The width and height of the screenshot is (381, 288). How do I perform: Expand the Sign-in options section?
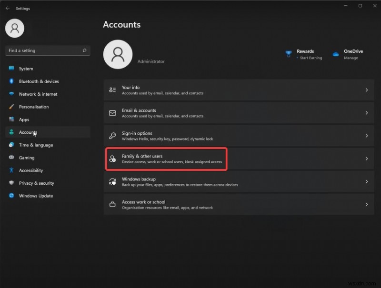click(238, 136)
